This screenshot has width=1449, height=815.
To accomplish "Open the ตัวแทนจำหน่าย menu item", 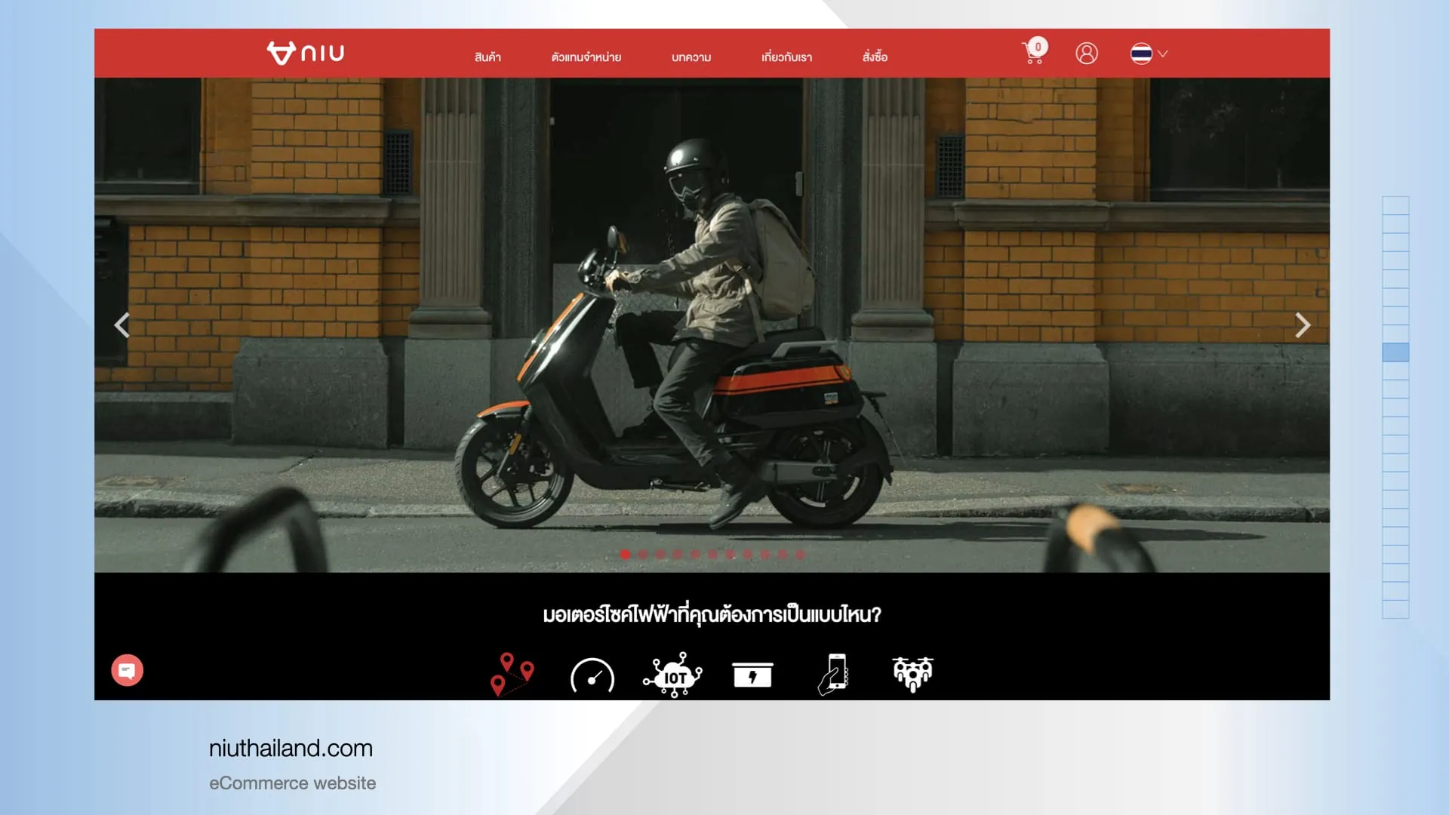I will pyautogui.click(x=586, y=57).
